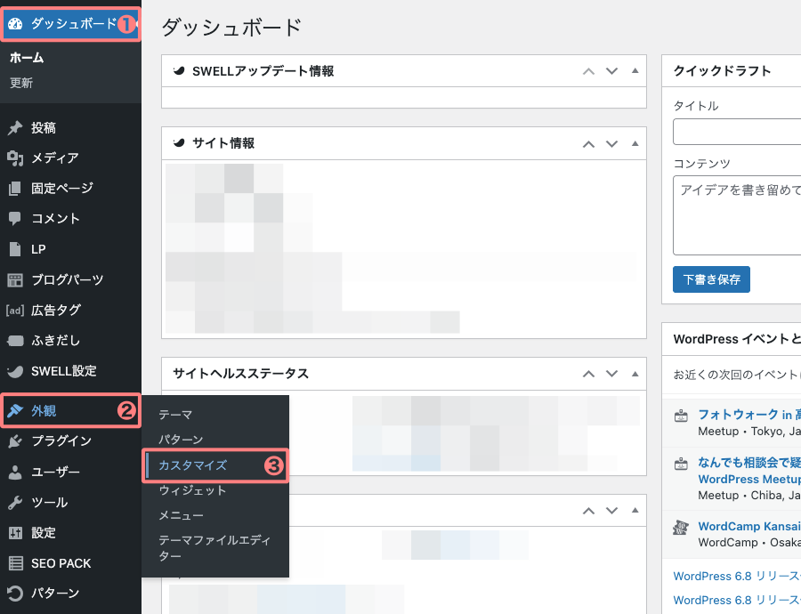
Task: Open the フォトウォーク event link
Action: click(749, 415)
